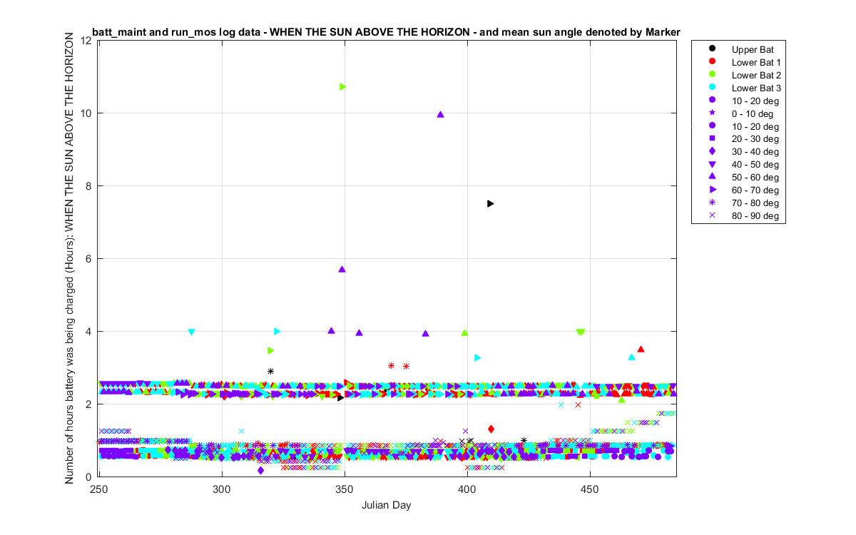
Task: Select the purple up triangle at 4 hours, day 383
Action: pos(425,333)
